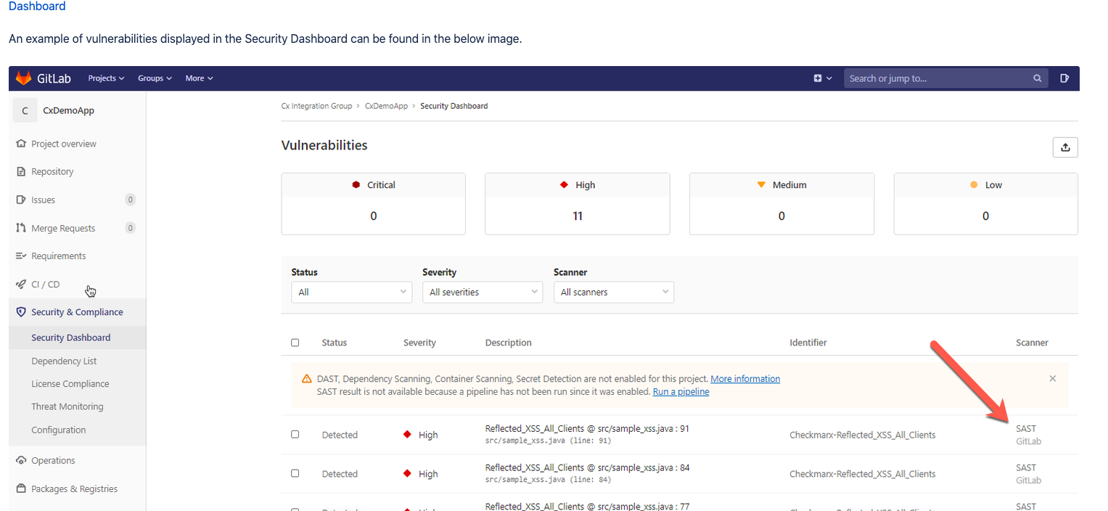Click the warning triangle icon in banner

306,379
